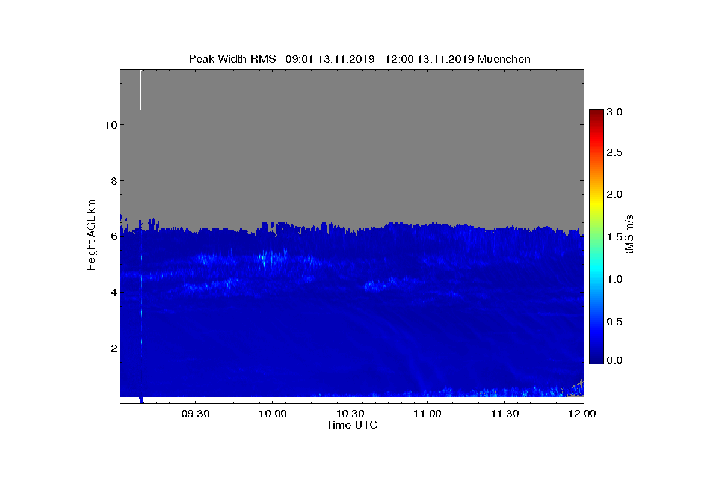722x481 pixels.
Task: Click the white vertical line near plot top
Action: coord(140,90)
